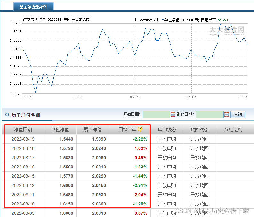The height and width of the screenshot is (217, 254).
Task: Open the end date calendar icon
Action: point(226,114)
